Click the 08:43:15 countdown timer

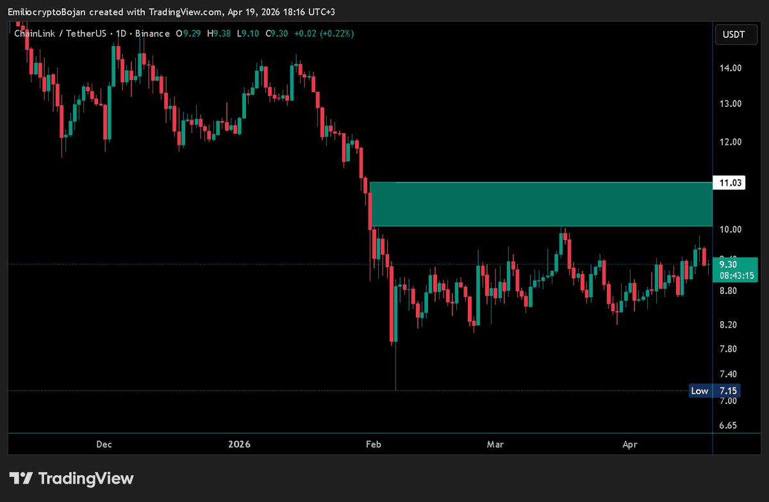coord(736,276)
